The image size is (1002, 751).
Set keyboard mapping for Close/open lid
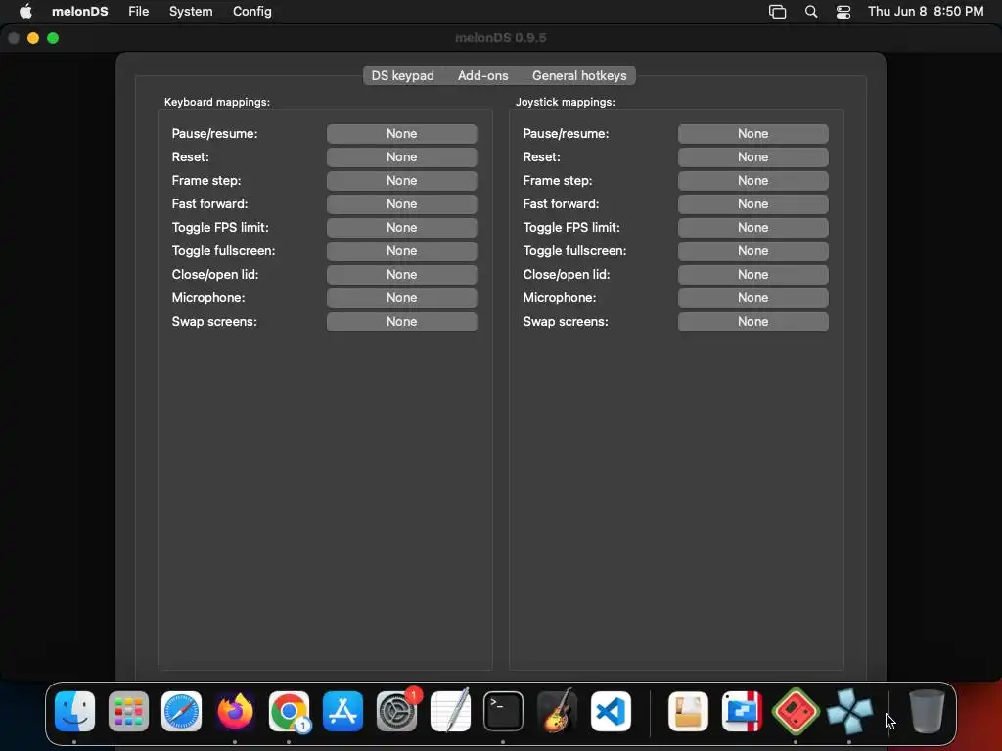point(402,275)
